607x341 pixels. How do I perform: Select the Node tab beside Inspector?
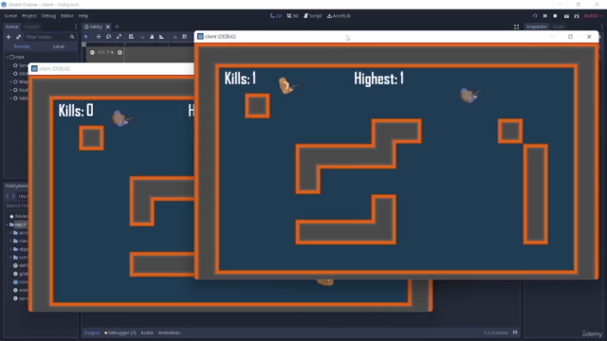pyautogui.click(x=559, y=27)
